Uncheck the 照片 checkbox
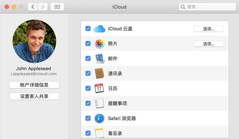 point(88,43)
